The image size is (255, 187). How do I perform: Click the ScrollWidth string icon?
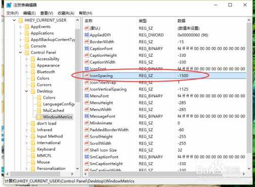(87, 143)
